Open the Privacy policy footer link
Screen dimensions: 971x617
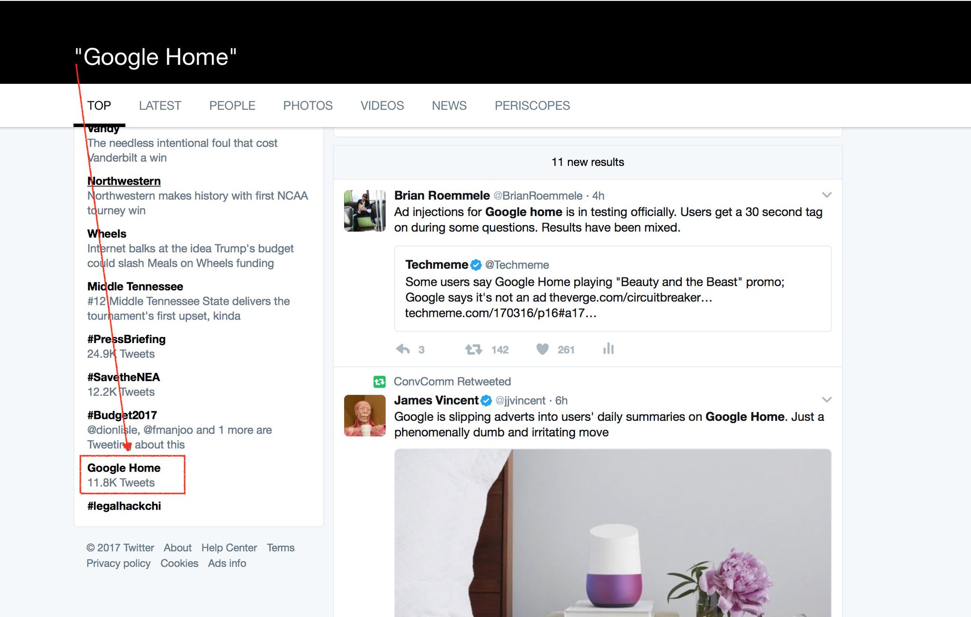[119, 563]
